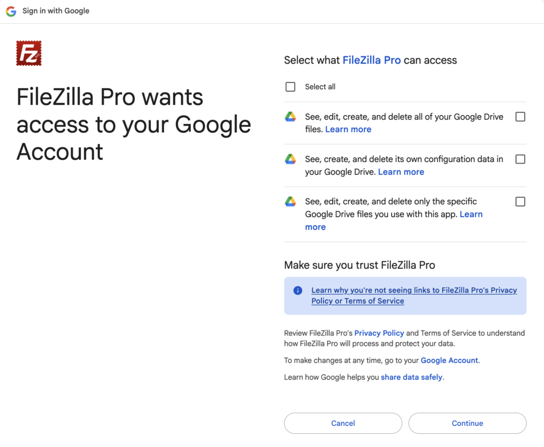Screen dimensions: 544x447
Task: Click Drive icon beside specific files permission
Action: pyautogui.click(x=290, y=202)
